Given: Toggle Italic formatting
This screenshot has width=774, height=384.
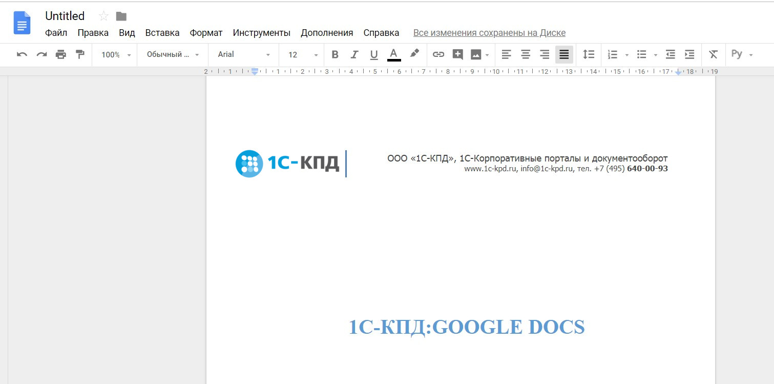Looking at the screenshot, I should tap(354, 54).
